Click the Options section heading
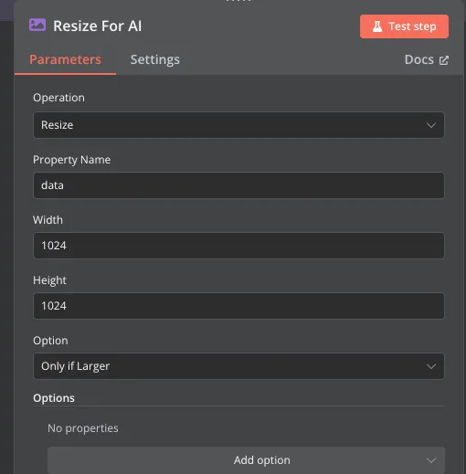This screenshot has width=466, height=474. [54, 398]
